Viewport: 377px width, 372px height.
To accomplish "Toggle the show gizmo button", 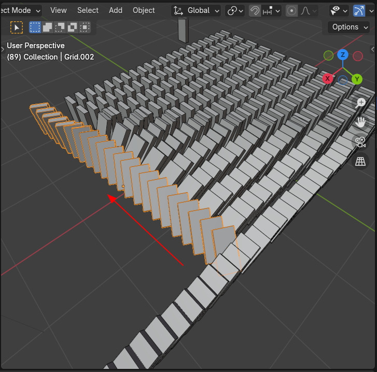I will click(x=359, y=11).
